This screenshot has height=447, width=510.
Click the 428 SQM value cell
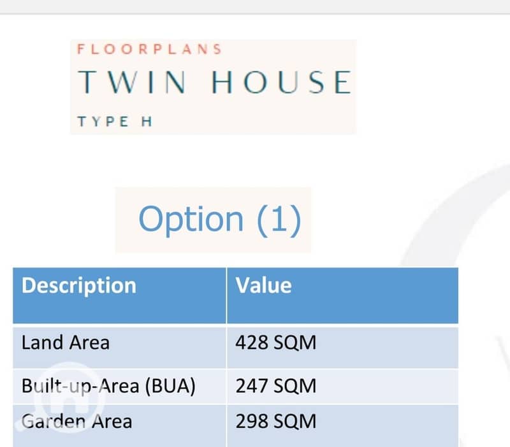click(x=276, y=343)
